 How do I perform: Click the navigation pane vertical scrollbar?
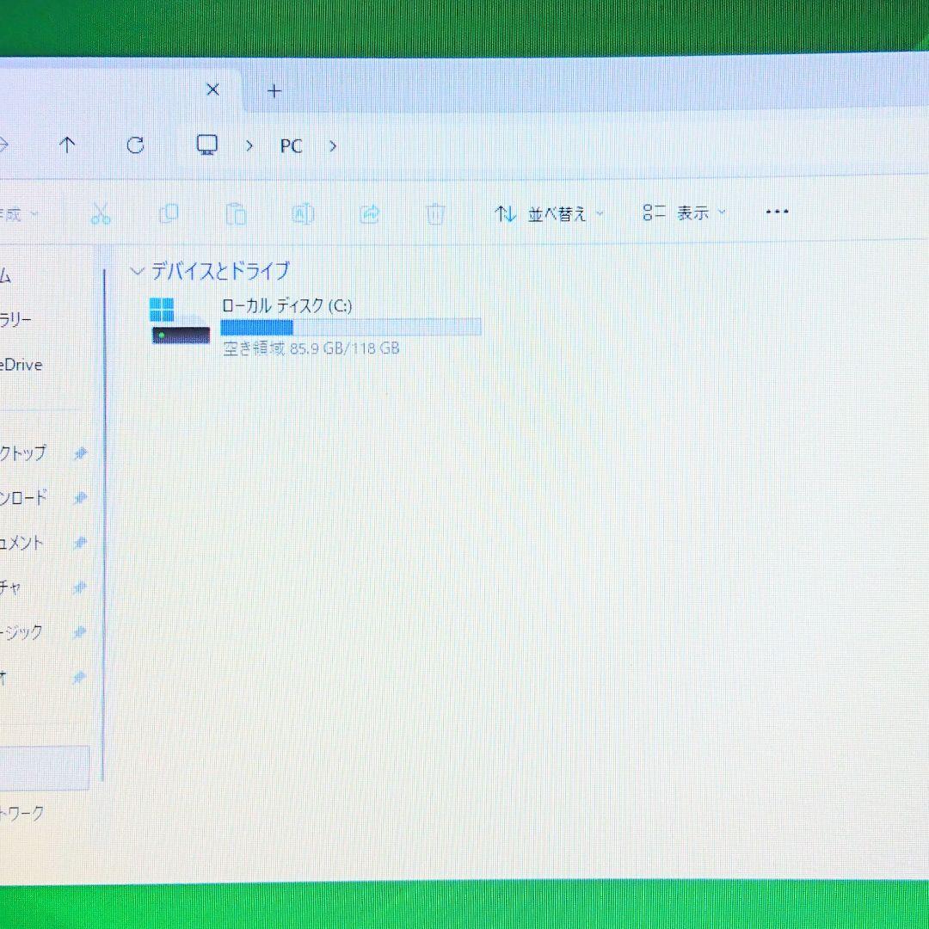click(x=103, y=516)
